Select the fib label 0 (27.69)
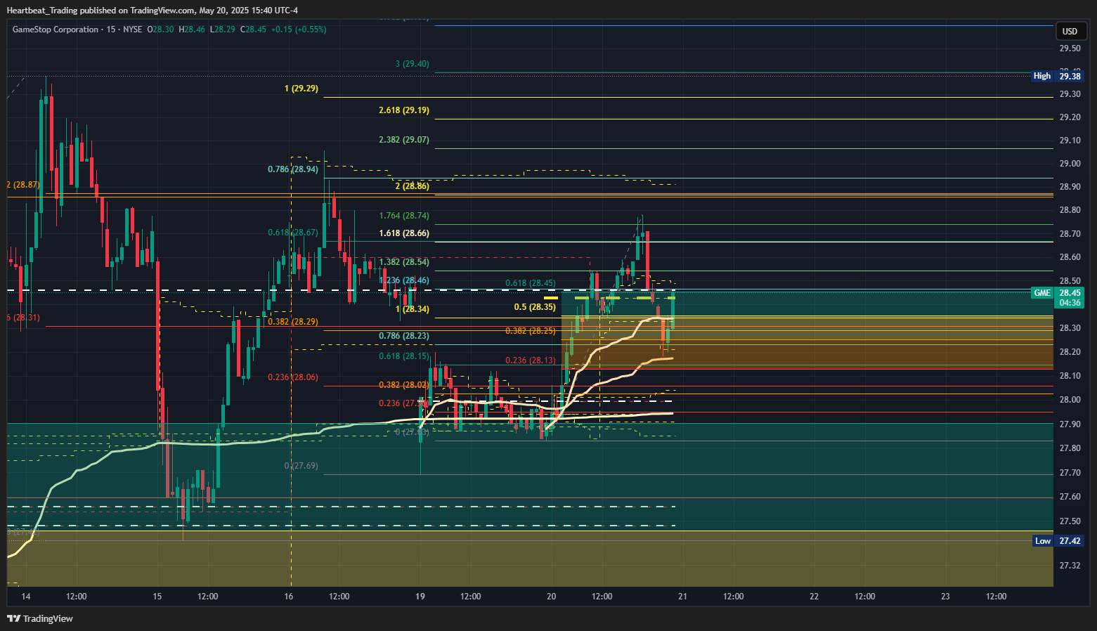Viewport: 1097px width, 631px height. [x=301, y=466]
